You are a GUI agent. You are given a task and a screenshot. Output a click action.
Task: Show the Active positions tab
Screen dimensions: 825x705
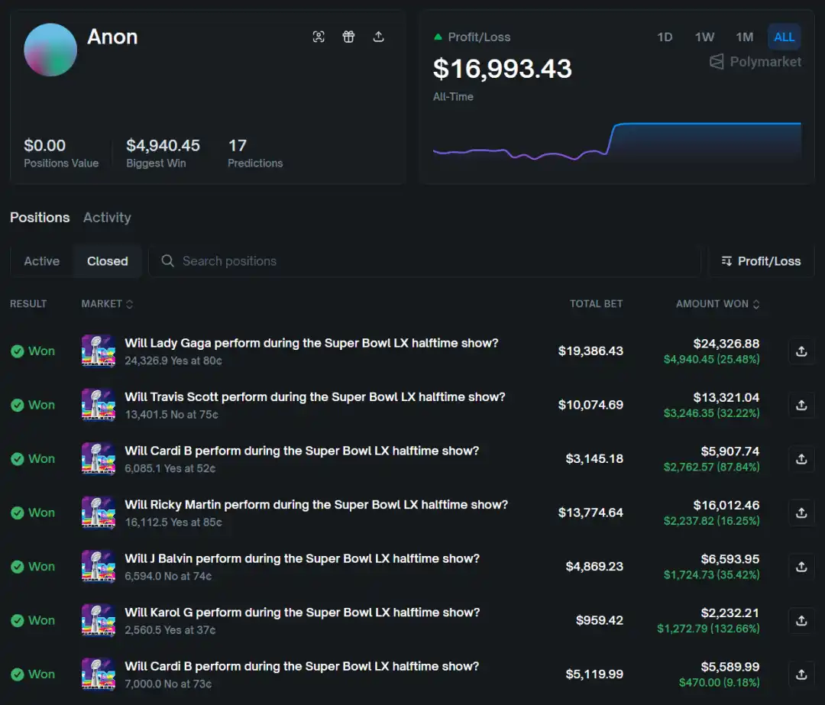click(42, 261)
